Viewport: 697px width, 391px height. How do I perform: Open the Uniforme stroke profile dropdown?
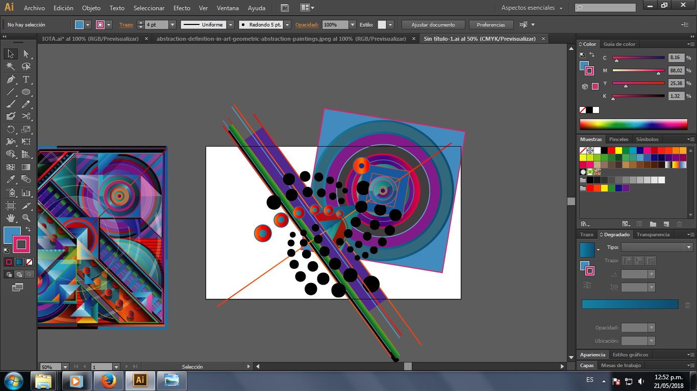(x=231, y=24)
